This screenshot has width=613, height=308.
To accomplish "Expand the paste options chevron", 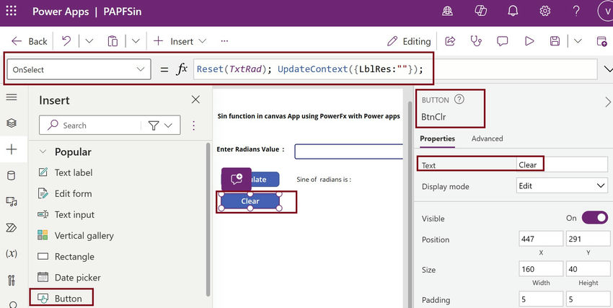I will click(x=136, y=40).
